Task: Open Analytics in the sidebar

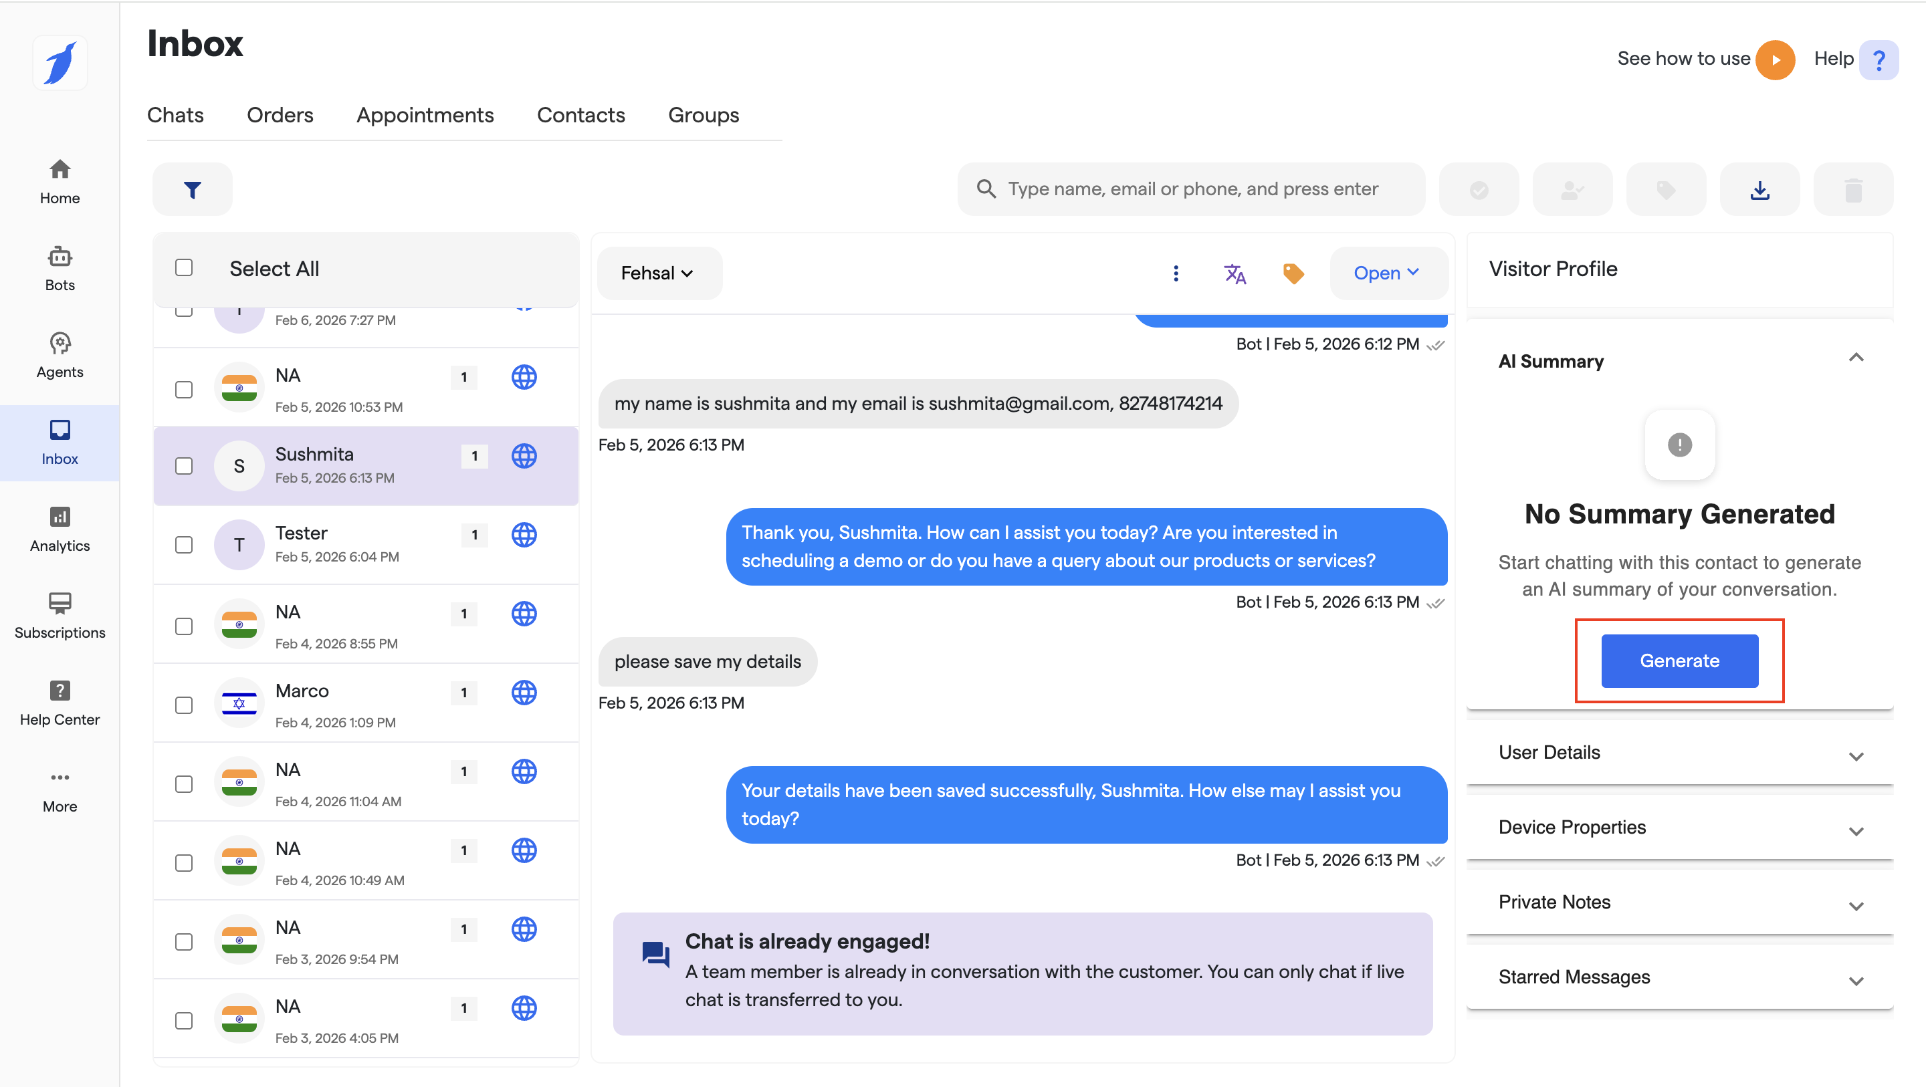Action: point(60,529)
